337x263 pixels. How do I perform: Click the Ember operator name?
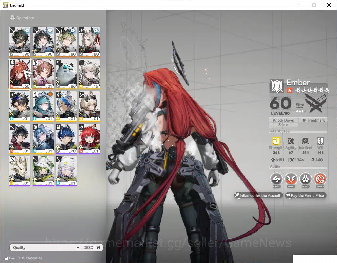tap(298, 83)
